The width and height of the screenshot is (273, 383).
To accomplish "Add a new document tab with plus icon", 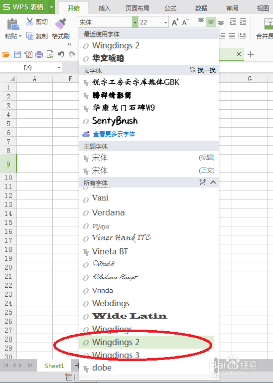I will point(251,54).
